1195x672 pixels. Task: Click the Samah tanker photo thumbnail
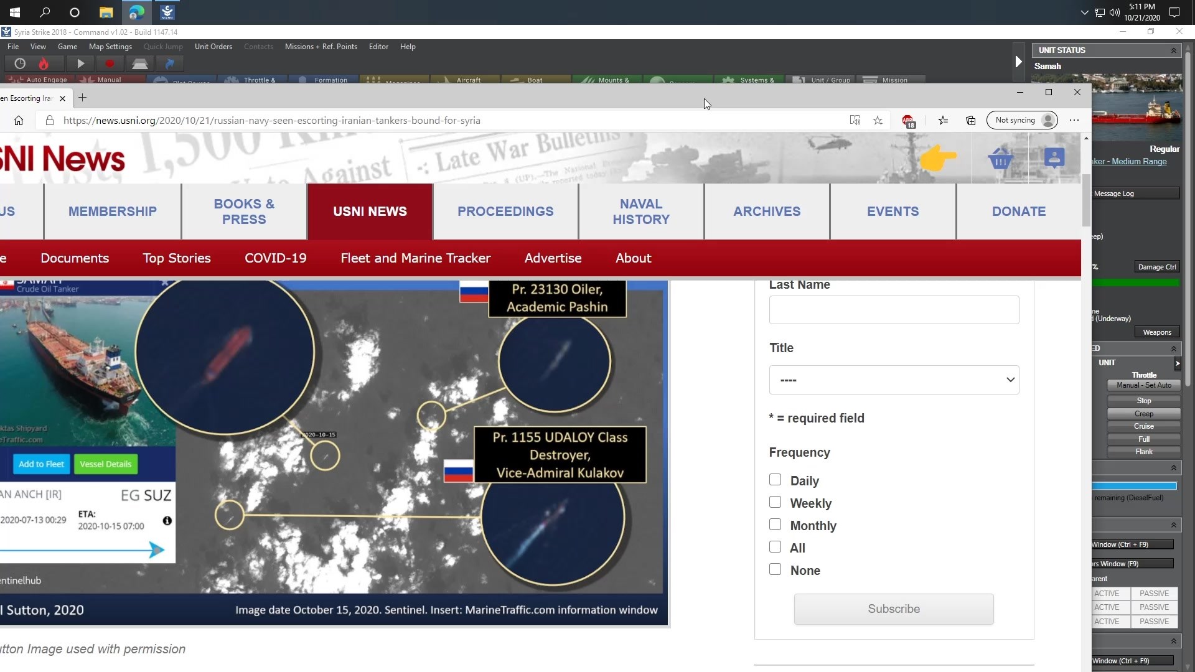point(1137,107)
